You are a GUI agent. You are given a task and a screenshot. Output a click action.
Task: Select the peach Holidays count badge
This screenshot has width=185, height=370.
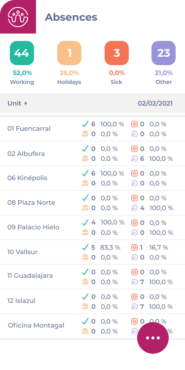click(x=69, y=53)
